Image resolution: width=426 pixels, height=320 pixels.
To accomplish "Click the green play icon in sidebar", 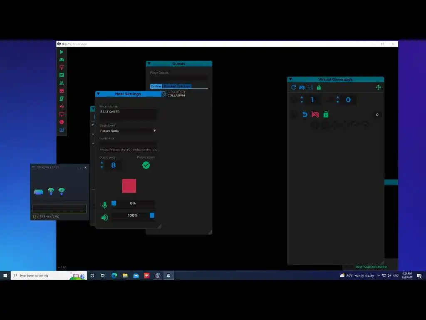I will coord(62,52).
